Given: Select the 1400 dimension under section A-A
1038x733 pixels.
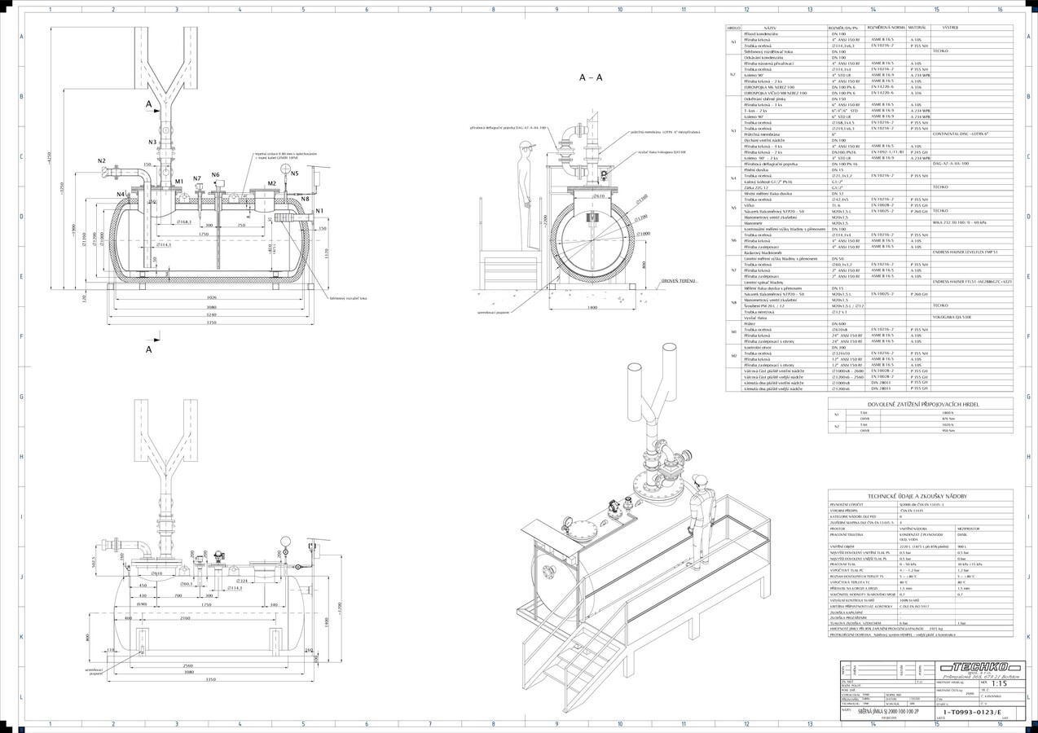Looking at the screenshot, I should point(592,308).
